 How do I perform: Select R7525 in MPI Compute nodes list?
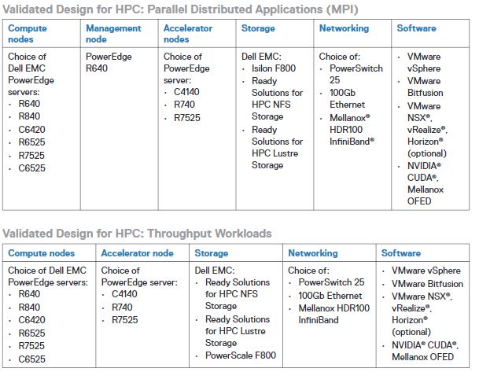(x=31, y=155)
